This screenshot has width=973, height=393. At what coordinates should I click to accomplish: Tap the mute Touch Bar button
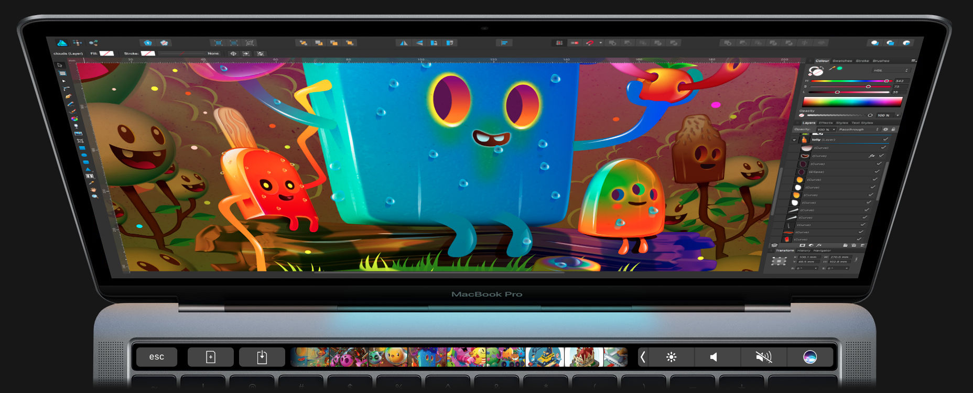click(764, 357)
